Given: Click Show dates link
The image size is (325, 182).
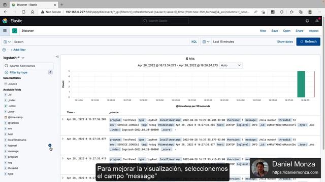Looking at the screenshot, I should (285, 41).
